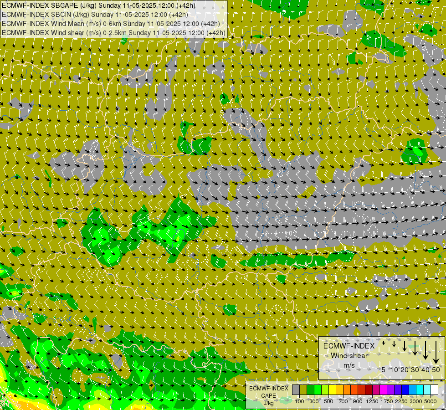Click the 2250 CAPE scale label

401,401
